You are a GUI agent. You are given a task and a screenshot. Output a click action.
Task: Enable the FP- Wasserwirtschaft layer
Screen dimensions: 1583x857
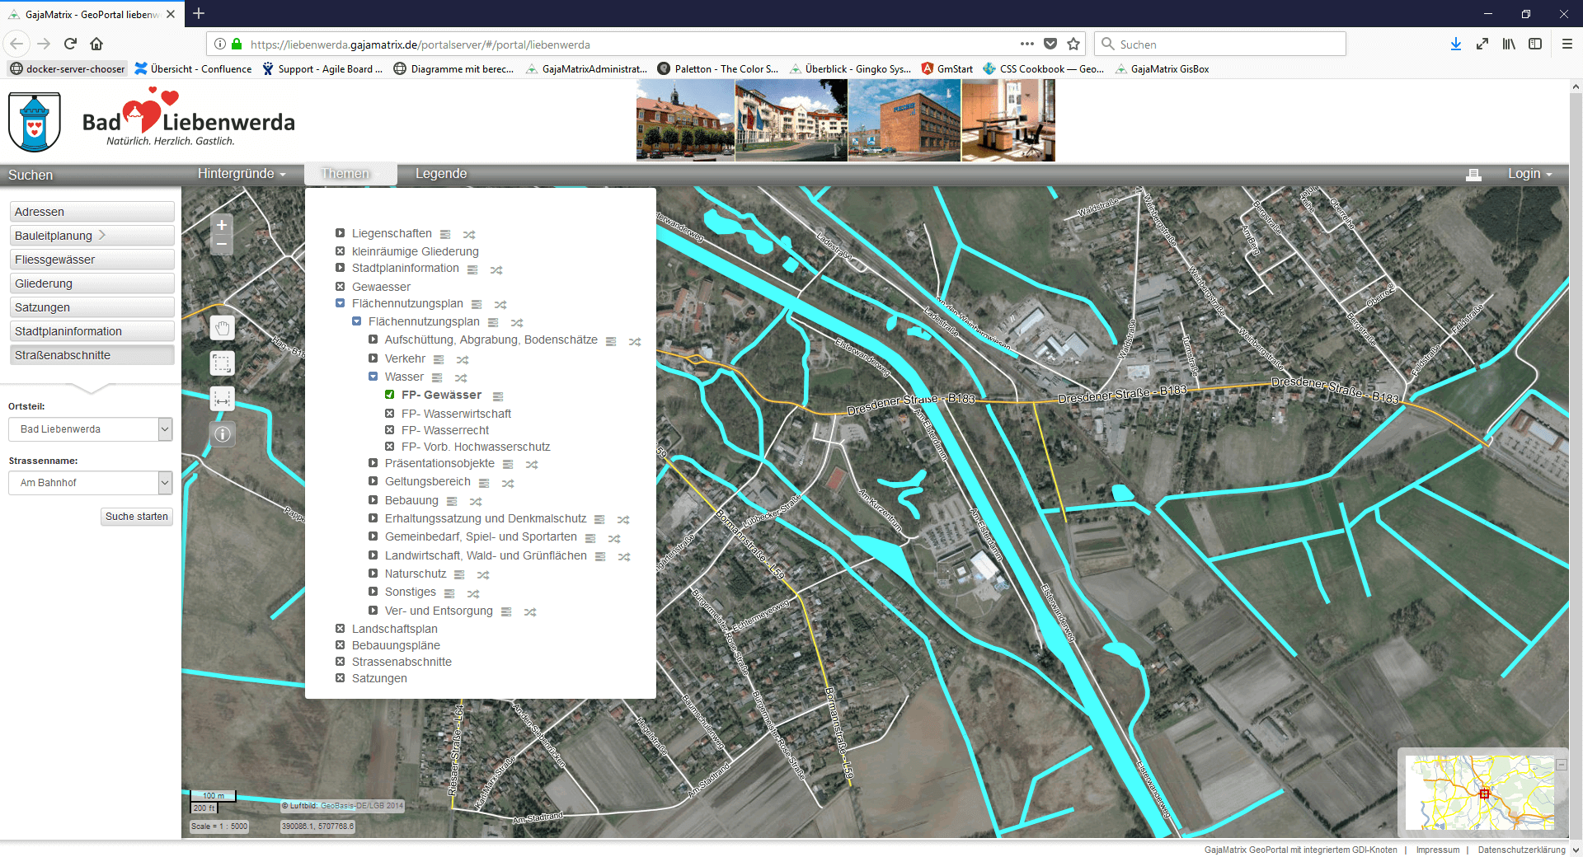(x=390, y=414)
